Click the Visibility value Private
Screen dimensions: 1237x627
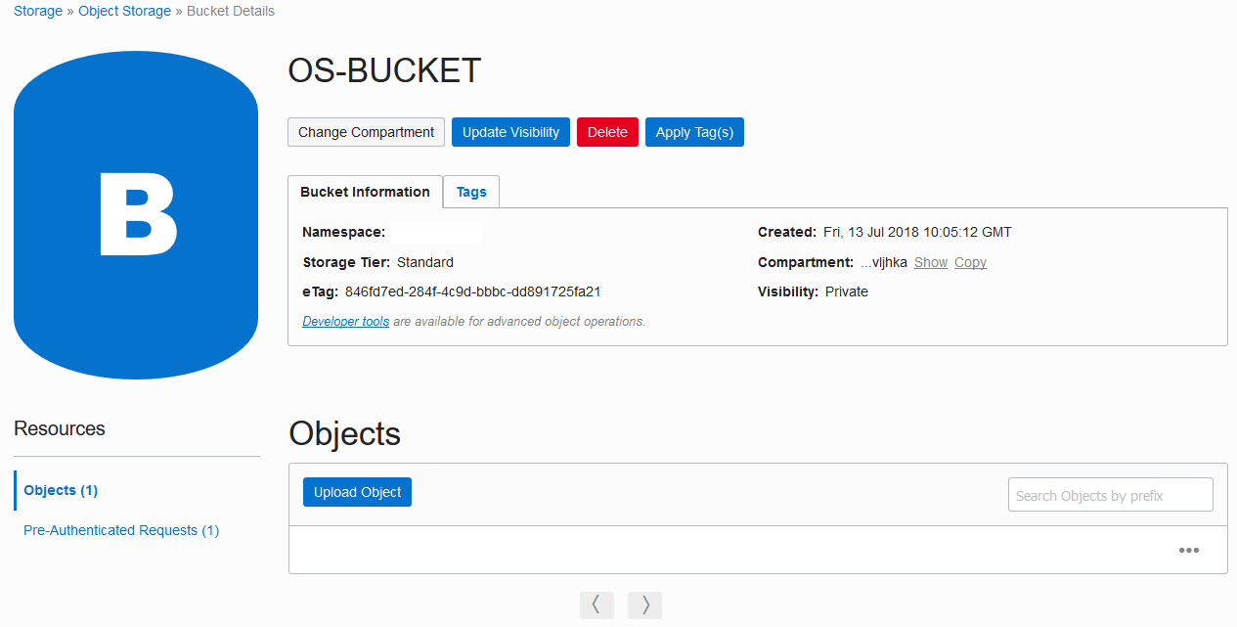[x=847, y=291]
